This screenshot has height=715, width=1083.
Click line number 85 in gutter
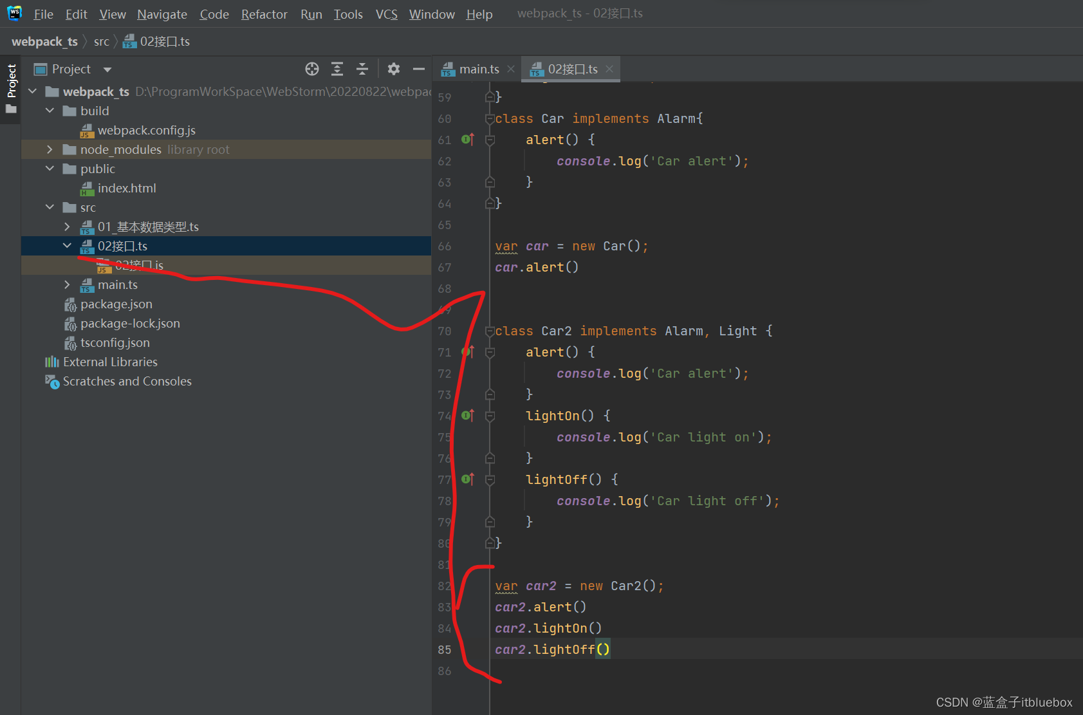coord(445,649)
